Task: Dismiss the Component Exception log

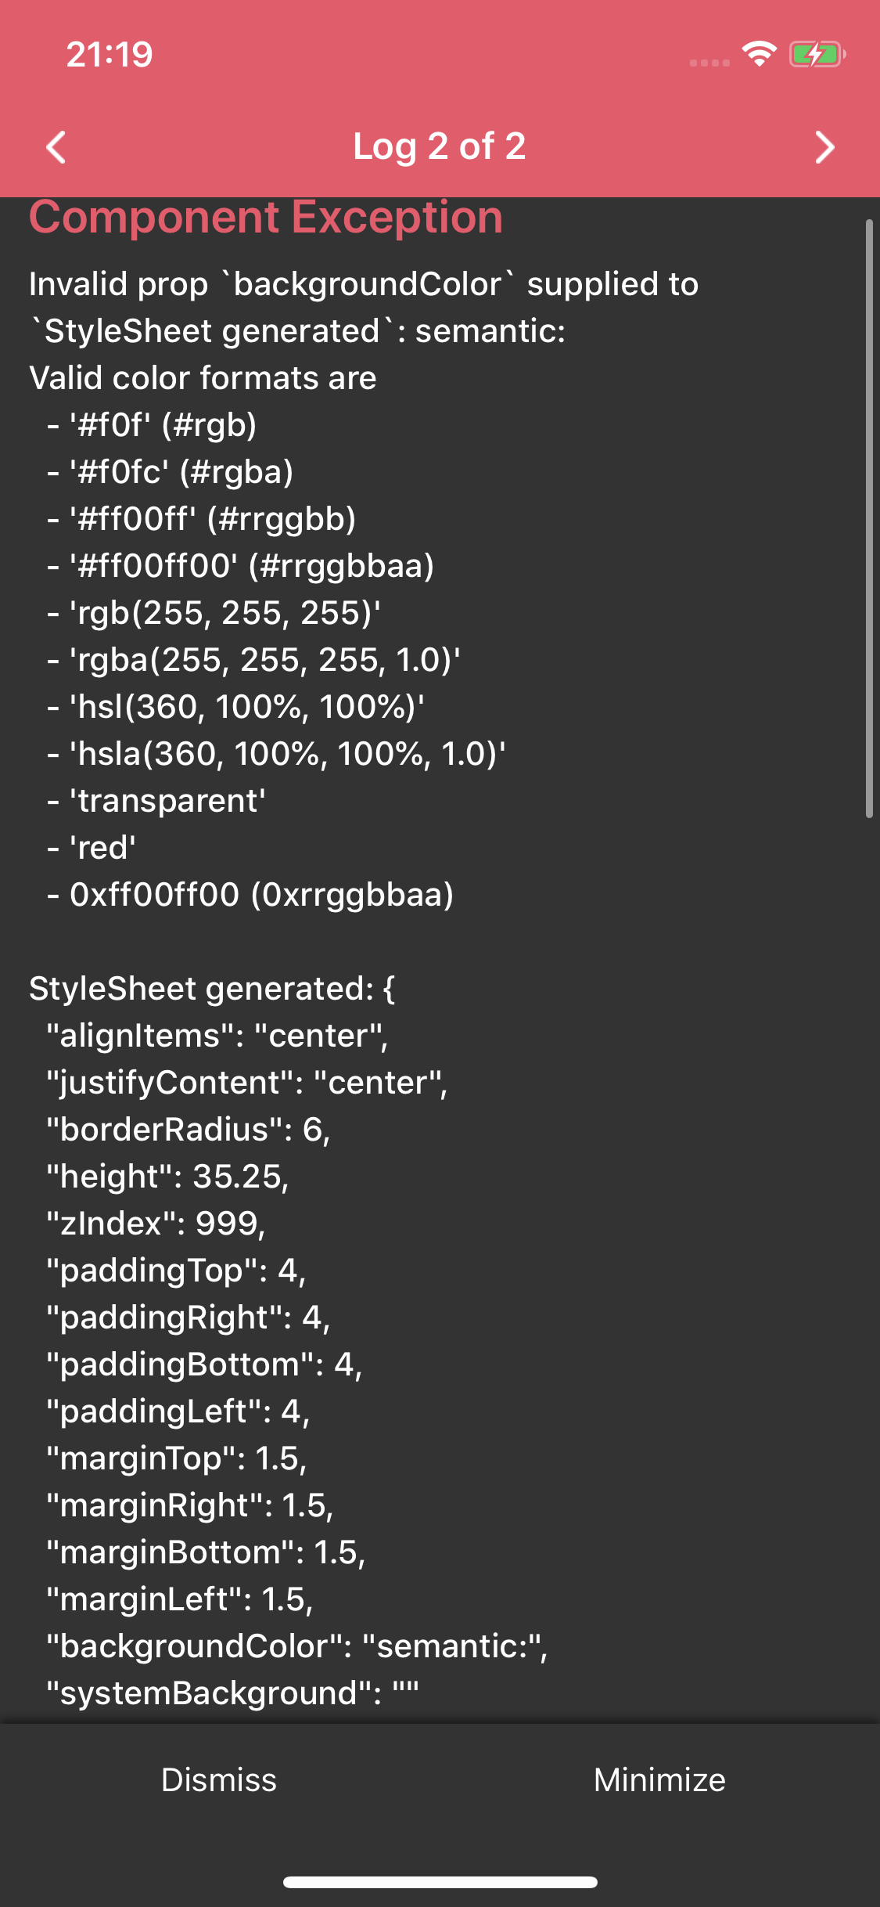Action: (x=219, y=1779)
